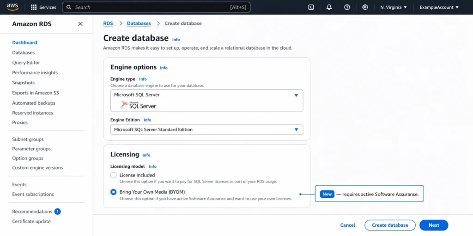This screenshot has width=473, height=236.
Task: Open Performance insights
Action: [x=35, y=72]
